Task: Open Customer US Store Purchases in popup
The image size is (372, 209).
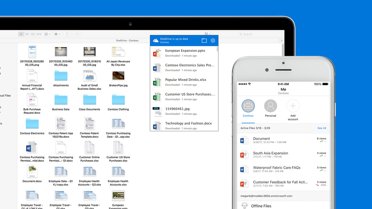Action: pos(184,96)
